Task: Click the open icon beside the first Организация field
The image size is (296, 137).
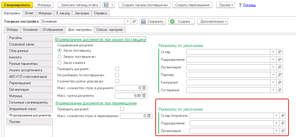Action: pos(280,67)
